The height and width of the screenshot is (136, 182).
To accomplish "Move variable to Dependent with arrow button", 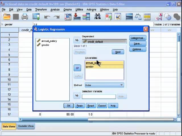I will coord(77,40).
